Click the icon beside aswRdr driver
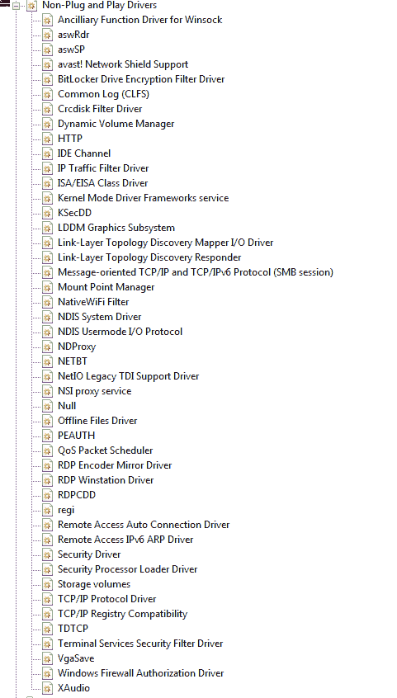Viewport: 397px width, 698px height. pyautogui.click(x=48, y=35)
